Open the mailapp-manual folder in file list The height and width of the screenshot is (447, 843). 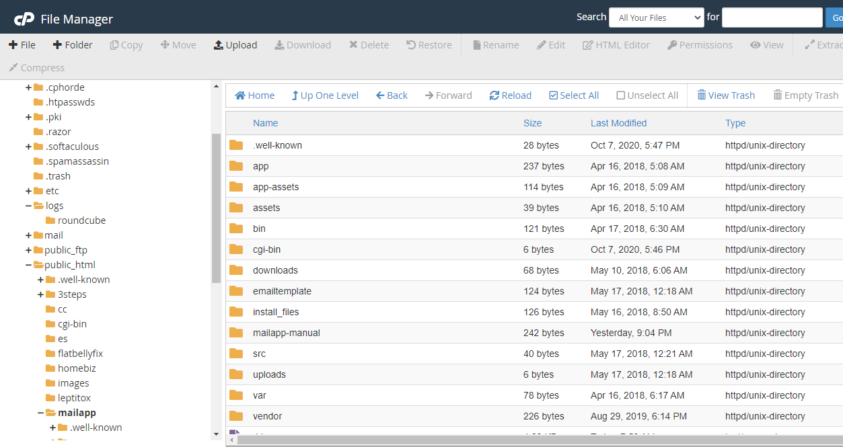point(286,333)
